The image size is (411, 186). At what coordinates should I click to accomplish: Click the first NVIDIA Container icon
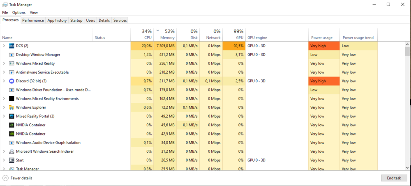[x=12, y=125]
